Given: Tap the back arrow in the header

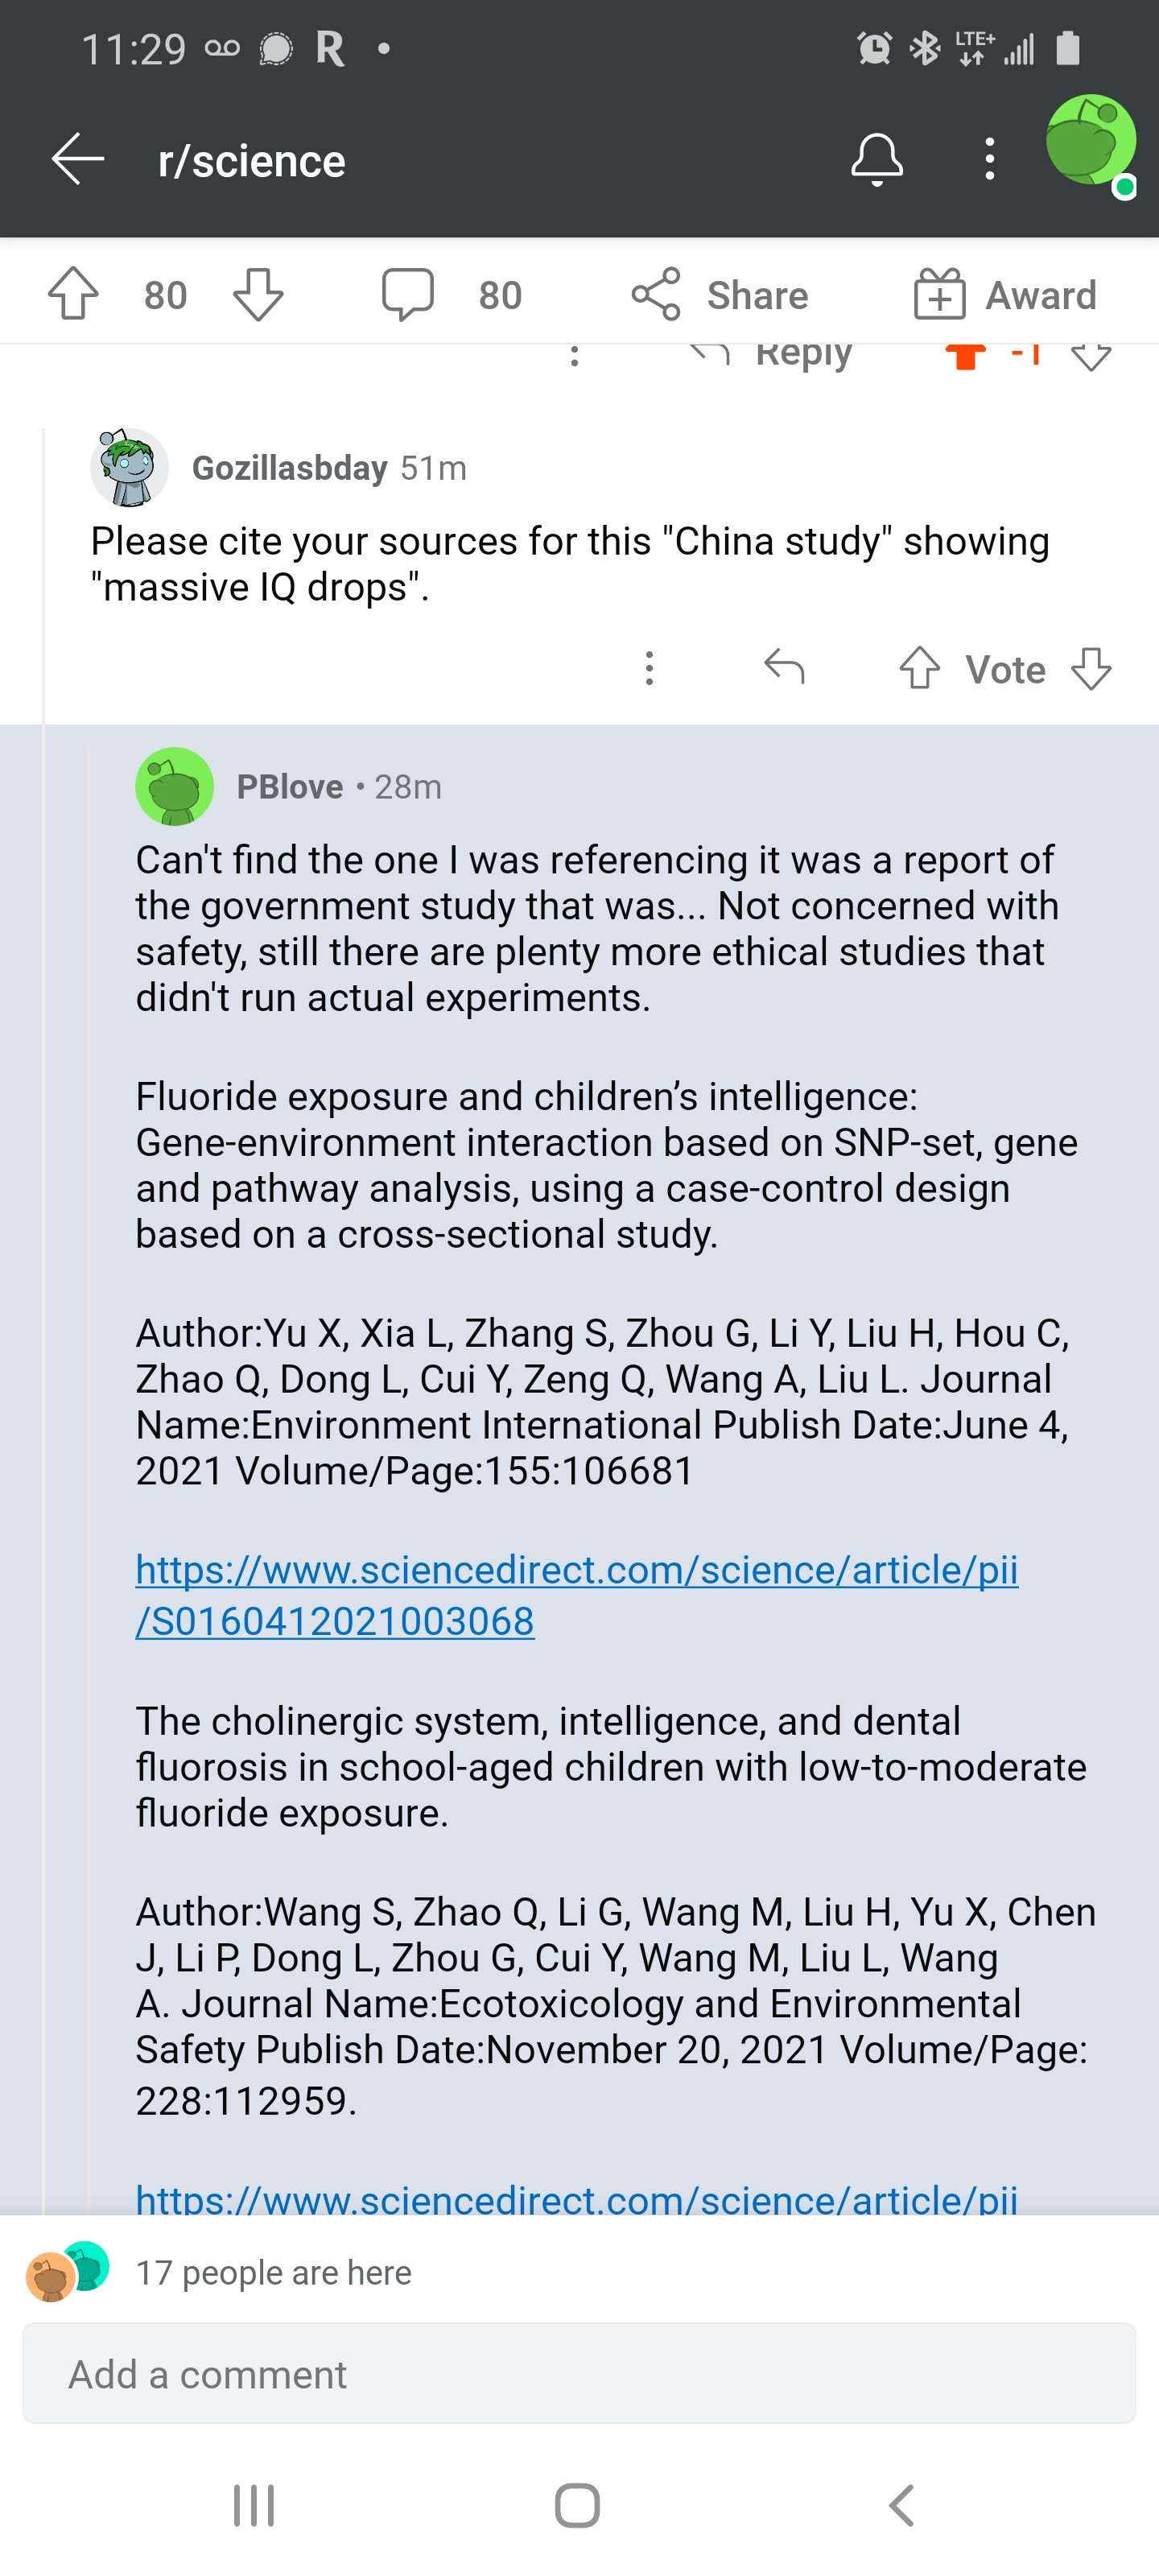Looking at the screenshot, I should click(78, 160).
